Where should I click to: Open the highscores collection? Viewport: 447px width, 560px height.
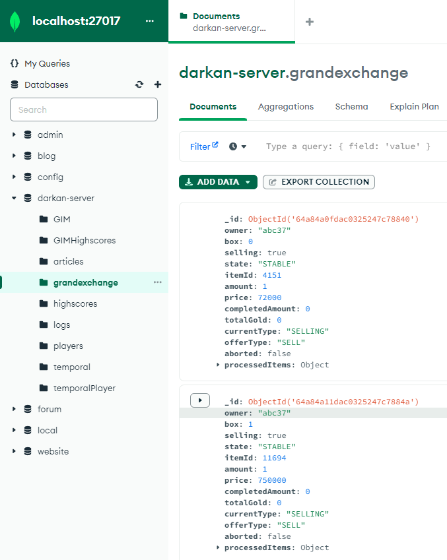[x=75, y=303]
